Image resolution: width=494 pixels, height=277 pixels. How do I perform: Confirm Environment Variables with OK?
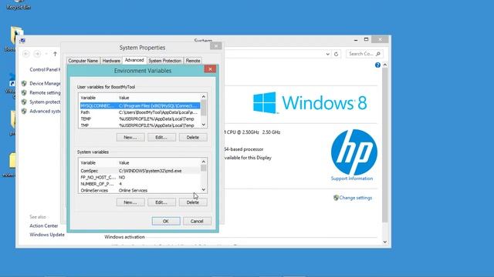(166, 221)
